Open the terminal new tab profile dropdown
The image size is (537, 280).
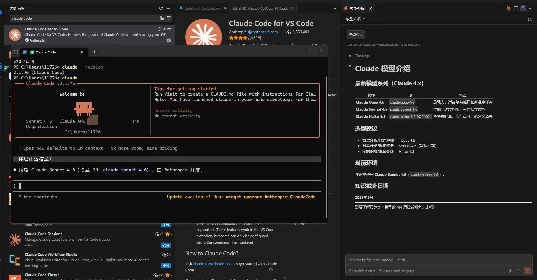pyautogui.click(x=103, y=52)
